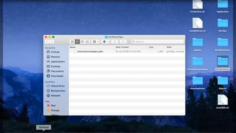Click the EC2PemFiles title folder icon

click(x=106, y=37)
